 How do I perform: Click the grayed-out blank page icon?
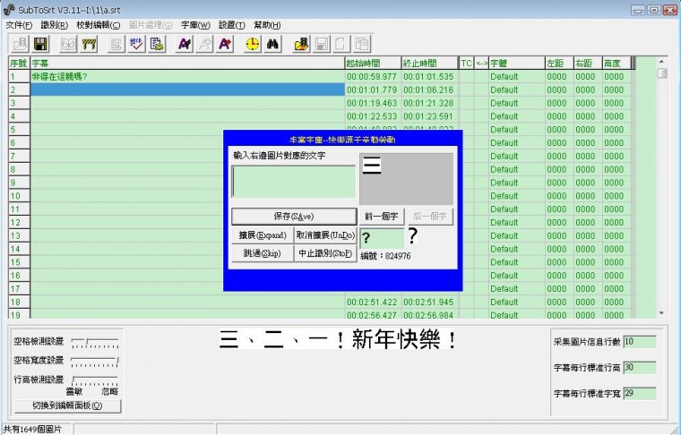pos(340,44)
